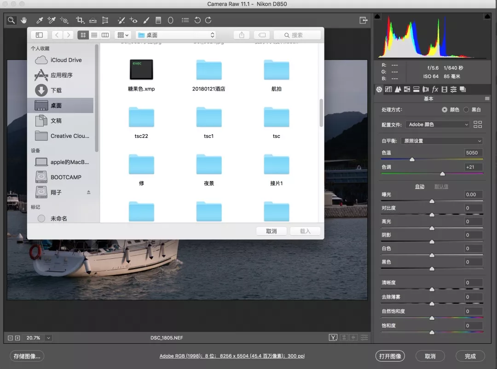Click the rotate image clockwise icon
This screenshot has width=497, height=369.
208,20
